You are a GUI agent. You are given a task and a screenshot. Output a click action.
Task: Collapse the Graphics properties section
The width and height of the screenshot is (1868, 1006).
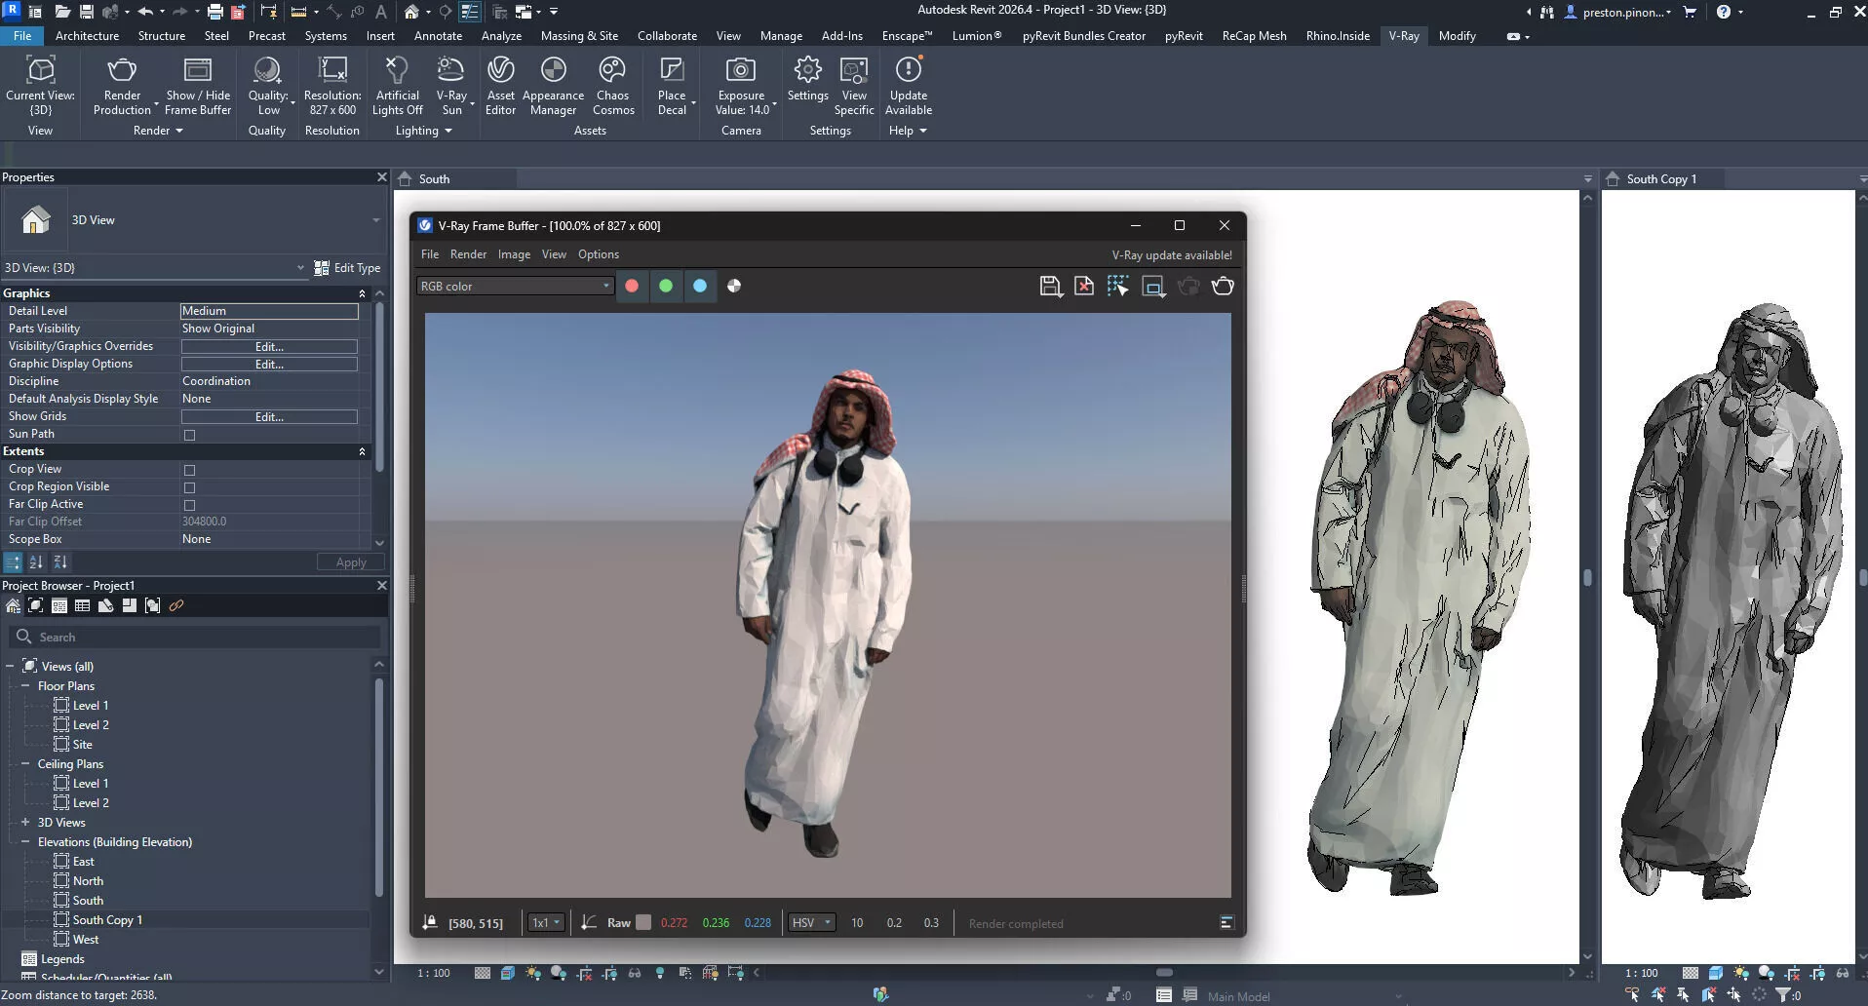tap(362, 293)
